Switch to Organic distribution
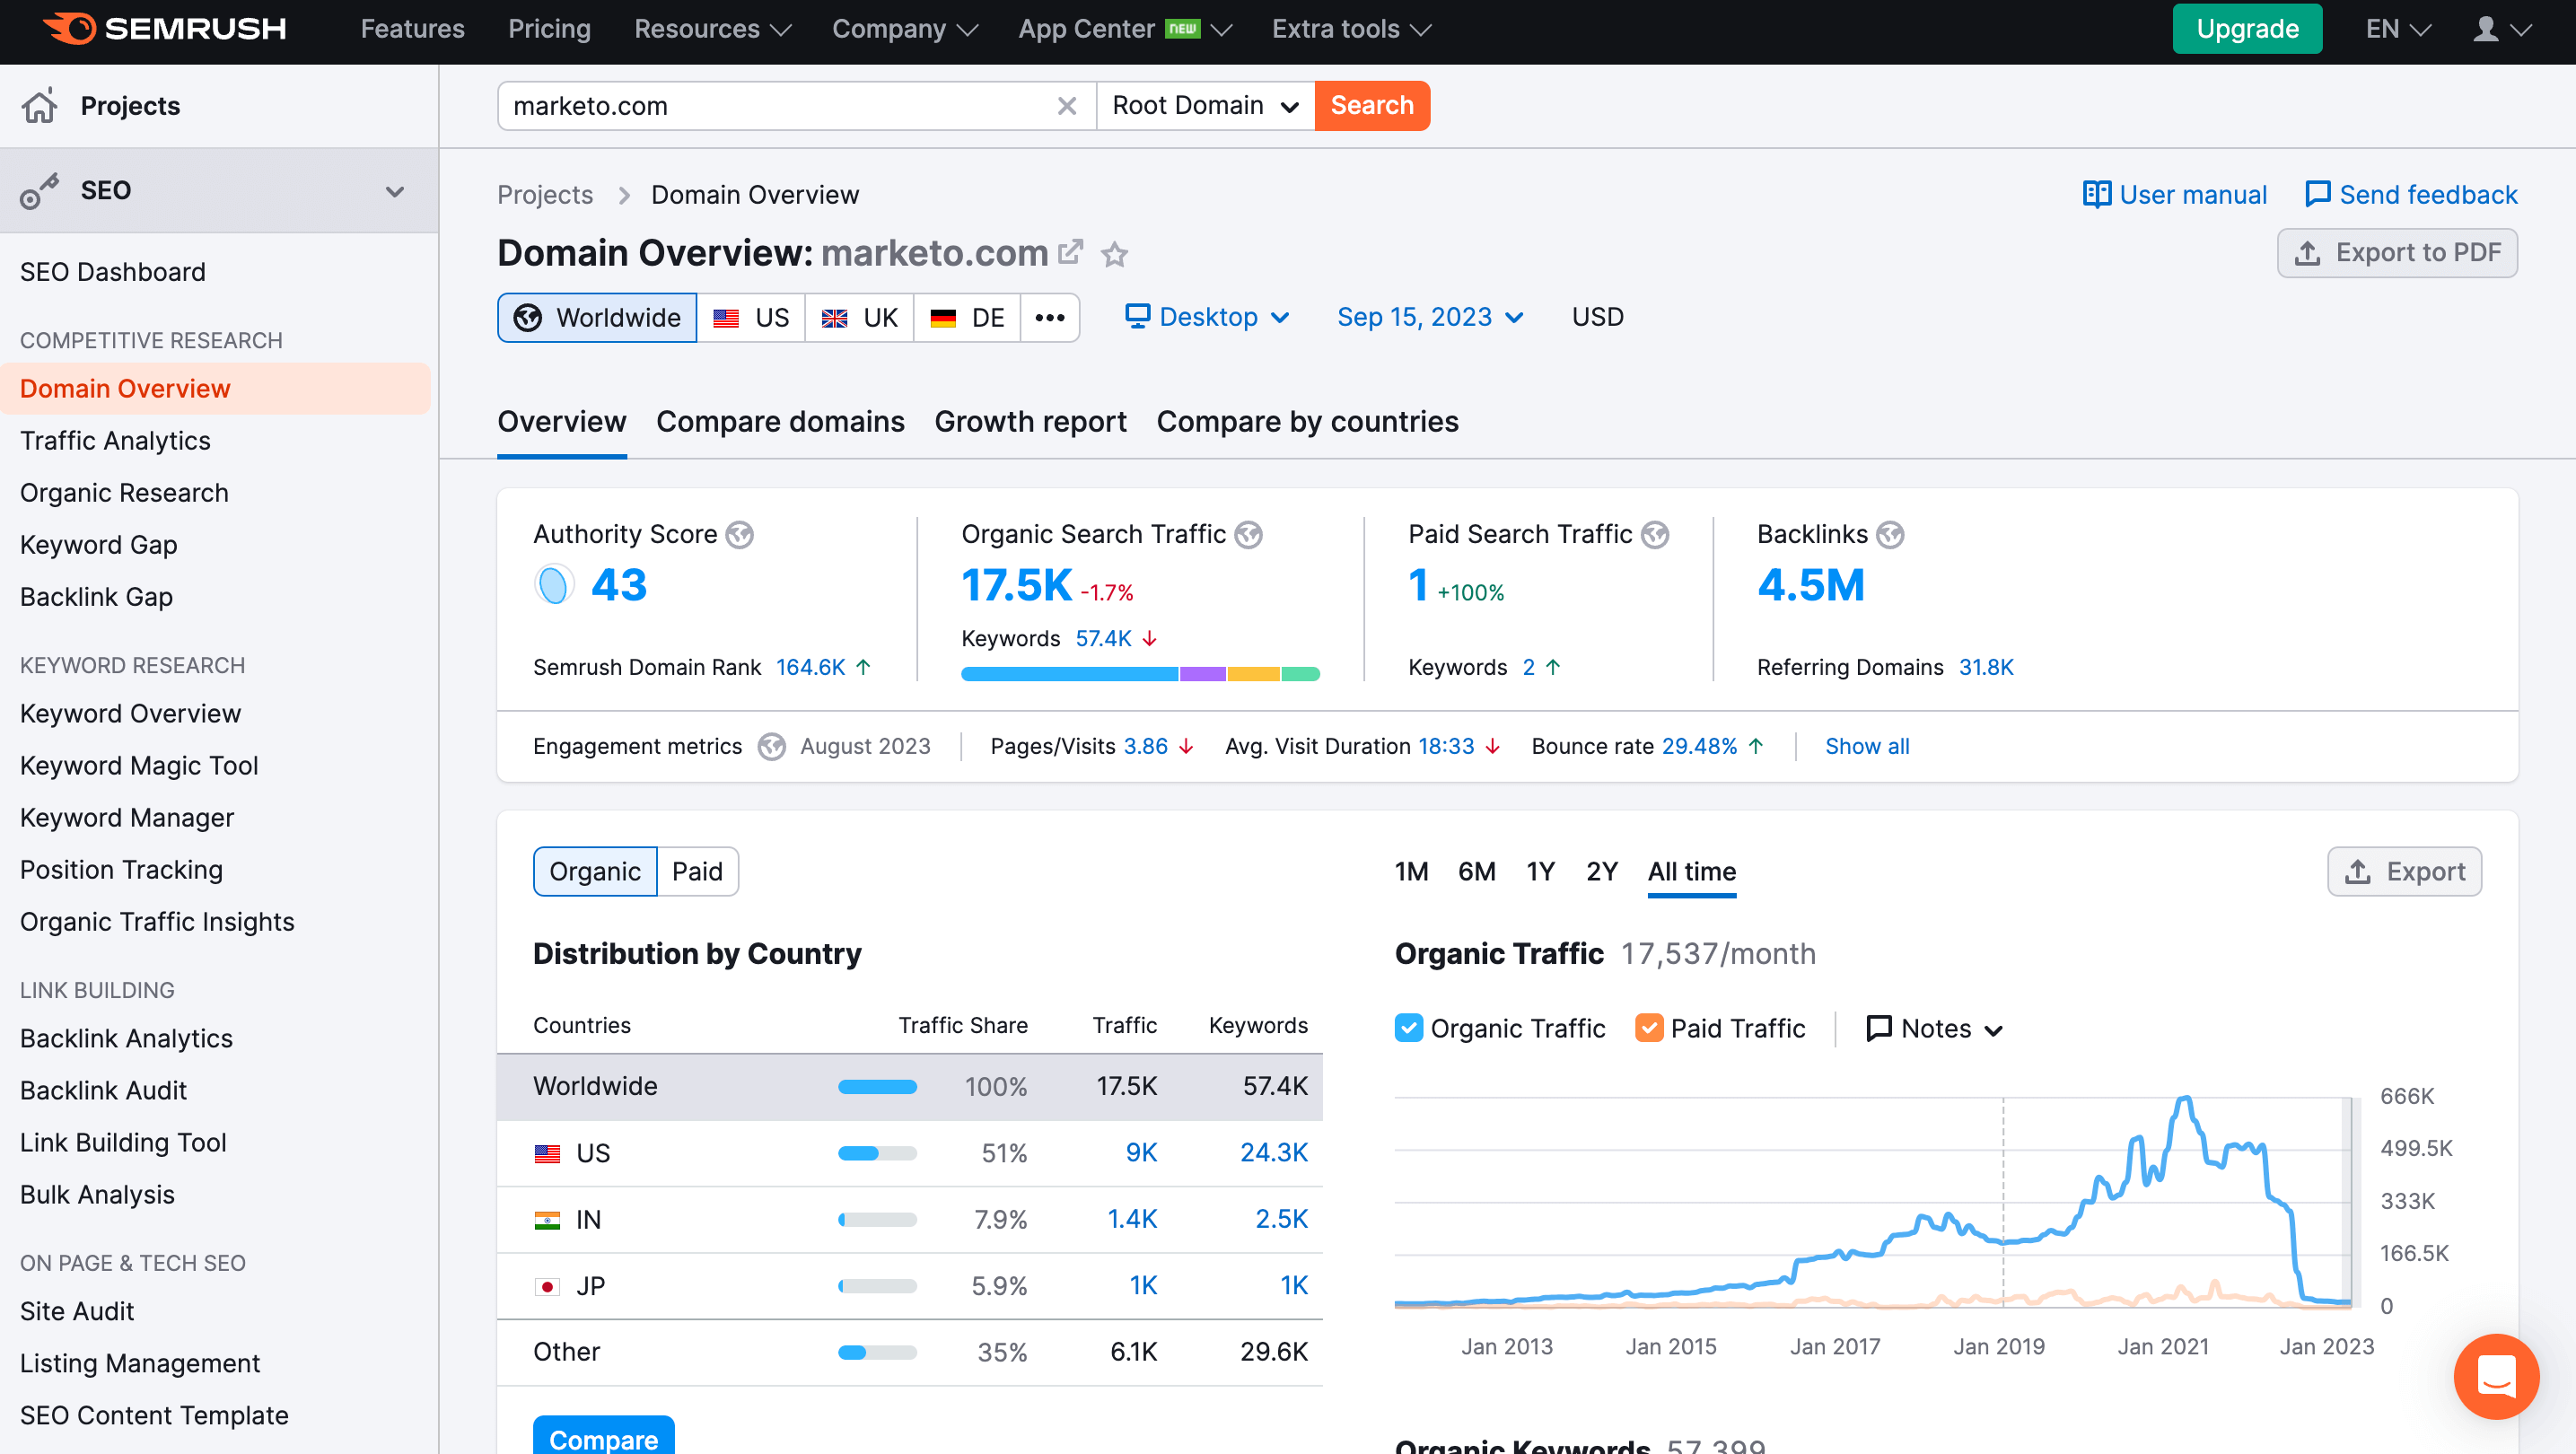Screen dimensions: 2576x1454 595,871
